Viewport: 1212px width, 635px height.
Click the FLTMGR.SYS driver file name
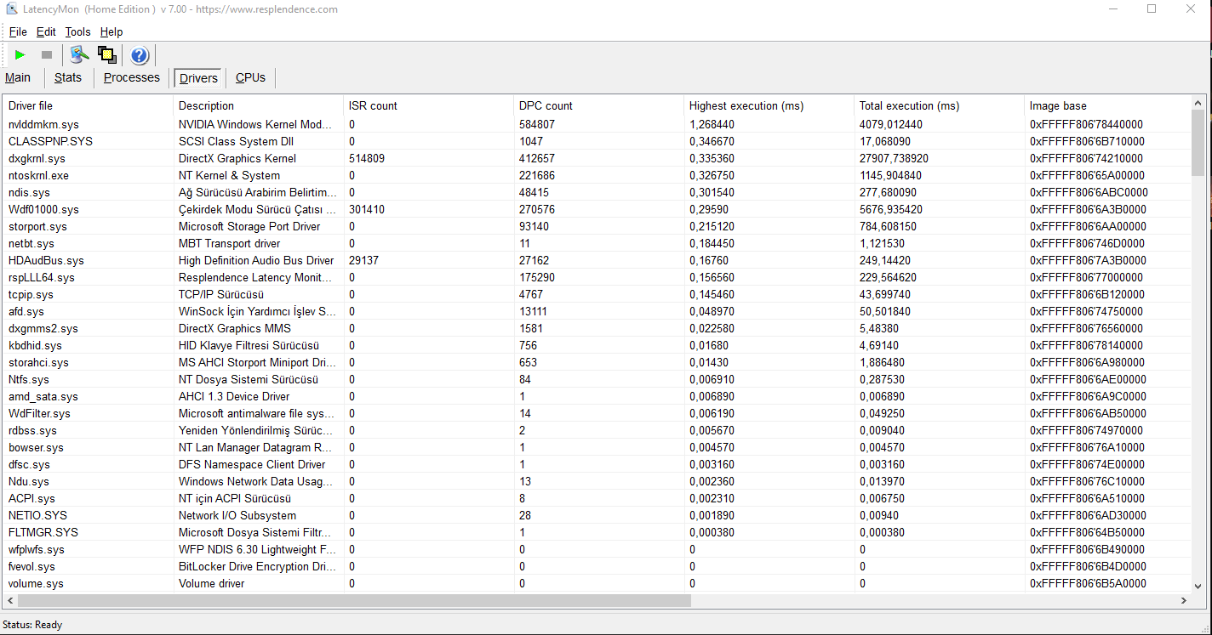coord(43,532)
